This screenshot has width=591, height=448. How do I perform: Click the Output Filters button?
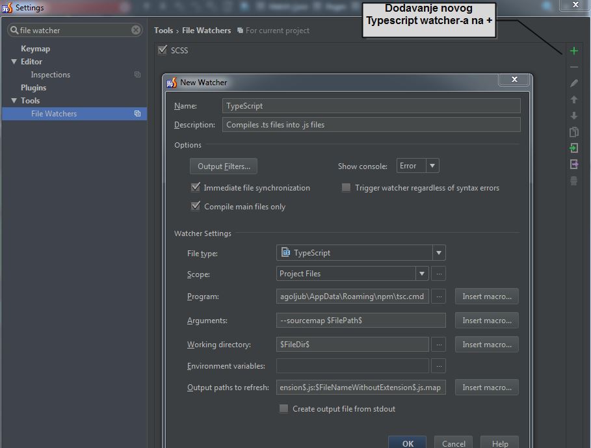(x=224, y=166)
